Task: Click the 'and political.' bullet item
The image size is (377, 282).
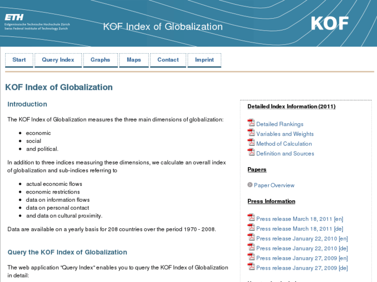Action: tap(42, 149)
